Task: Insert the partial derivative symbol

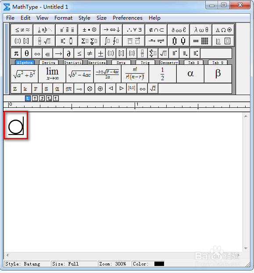Action: (69, 53)
